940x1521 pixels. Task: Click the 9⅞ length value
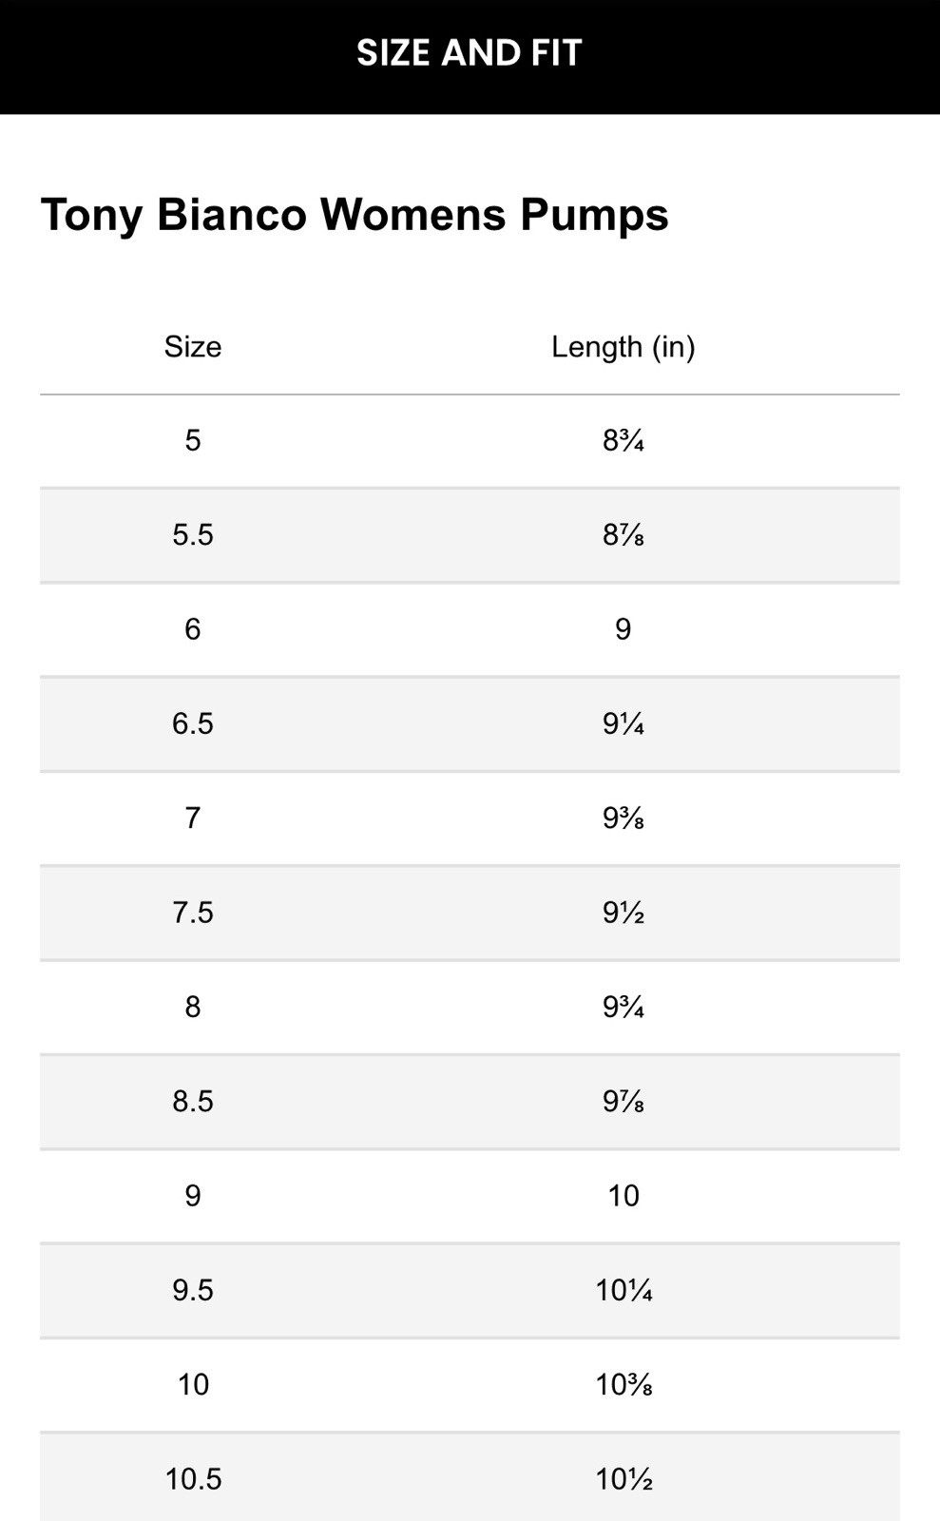[623, 1102]
